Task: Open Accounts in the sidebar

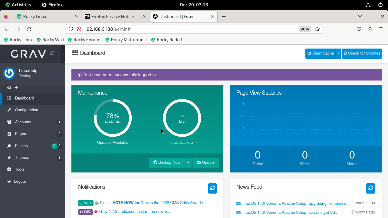Action: 33,122
